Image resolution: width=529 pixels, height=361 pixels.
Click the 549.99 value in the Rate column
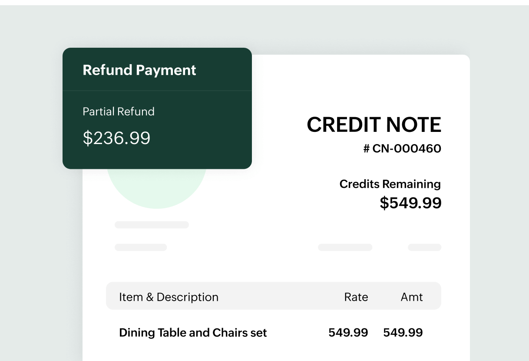pyautogui.click(x=348, y=333)
